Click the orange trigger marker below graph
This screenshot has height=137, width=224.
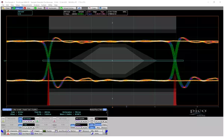tap(112, 107)
